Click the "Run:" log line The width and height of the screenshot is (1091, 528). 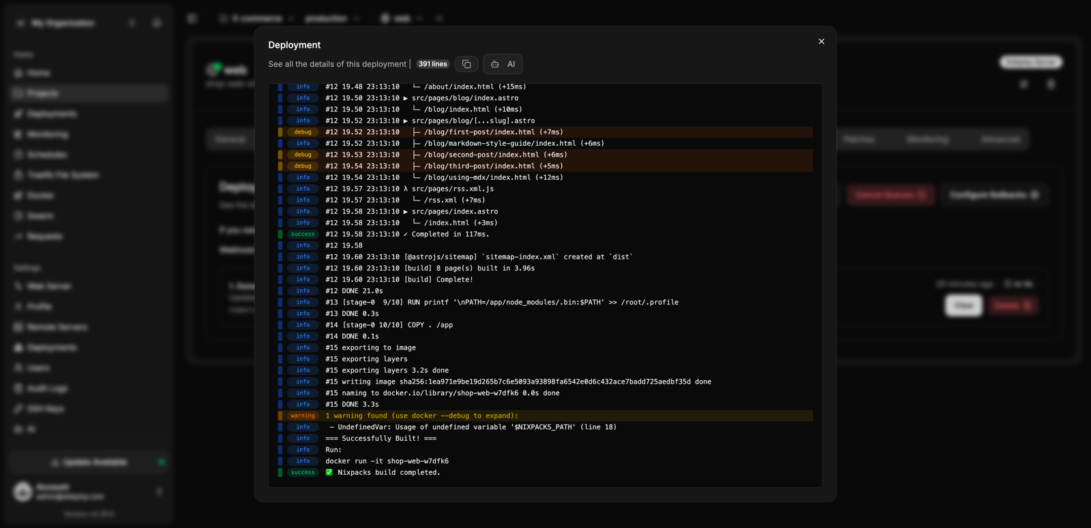point(545,450)
